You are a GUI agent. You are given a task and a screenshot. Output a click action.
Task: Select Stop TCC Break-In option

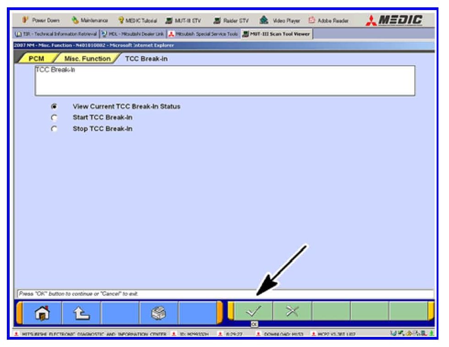(x=54, y=129)
